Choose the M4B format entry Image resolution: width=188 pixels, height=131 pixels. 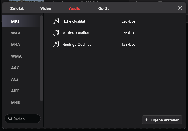tap(21, 102)
